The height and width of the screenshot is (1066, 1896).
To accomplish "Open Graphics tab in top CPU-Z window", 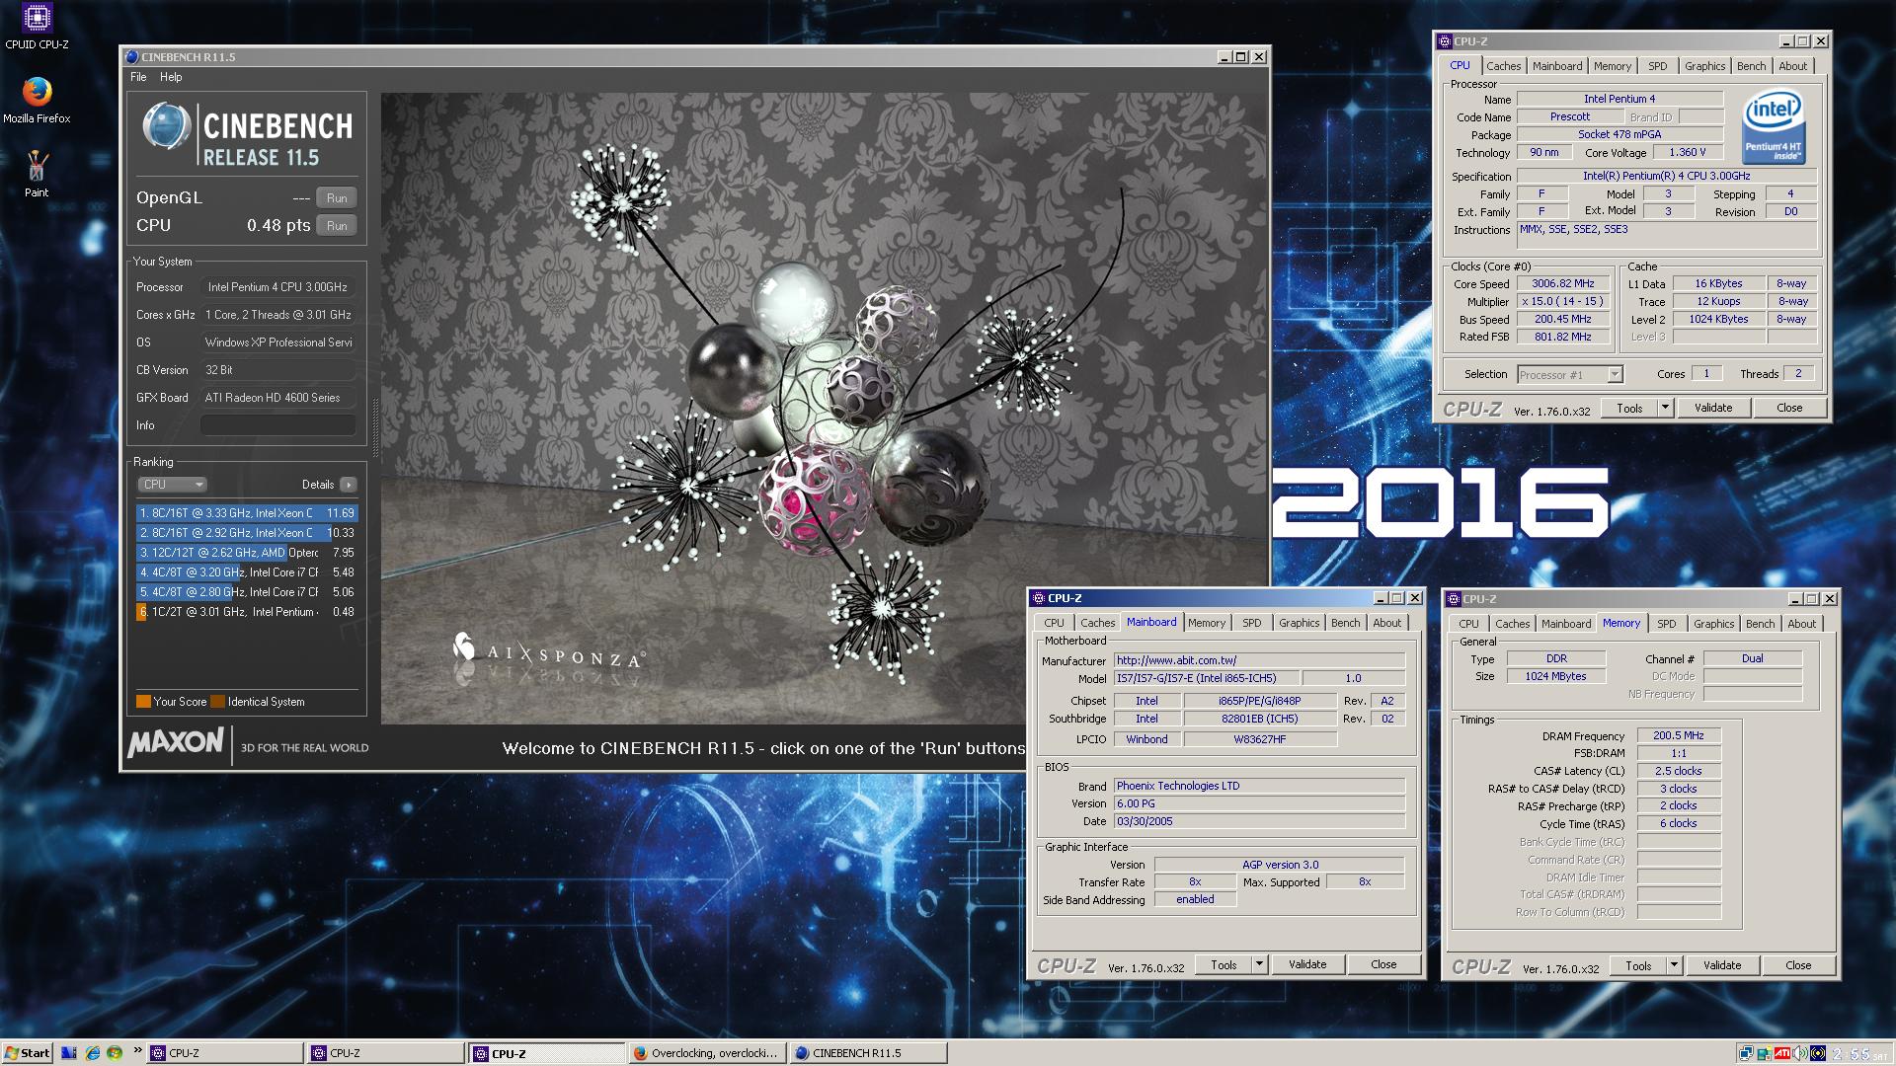I will pyautogui.click(x=1704, y=66).
